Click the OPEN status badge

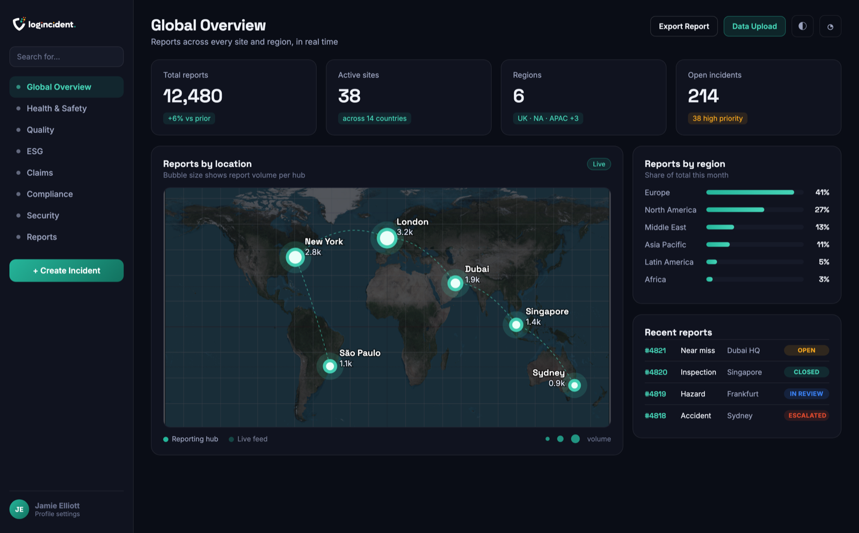[806, 350]
